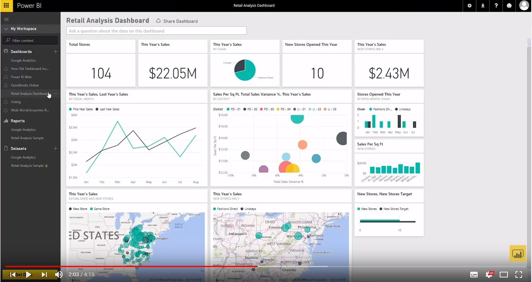Toggle video subtitles/captions
Viewport: 532px width, 282px height.
[474, 274]
